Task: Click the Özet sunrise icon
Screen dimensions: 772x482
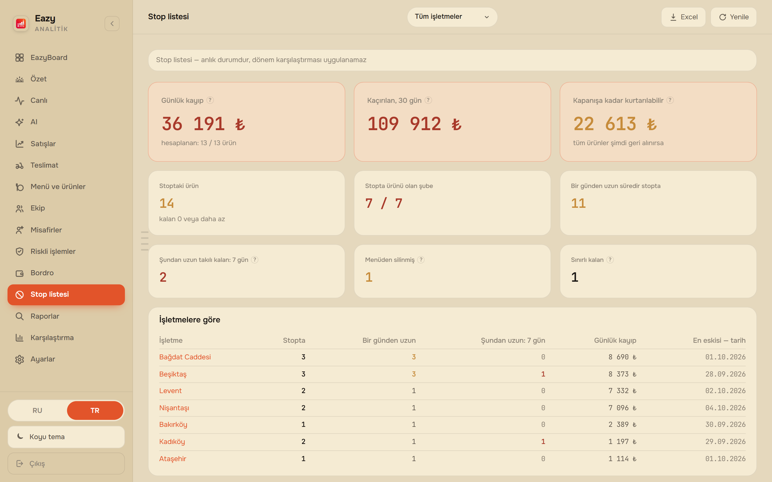Action: 20,79
